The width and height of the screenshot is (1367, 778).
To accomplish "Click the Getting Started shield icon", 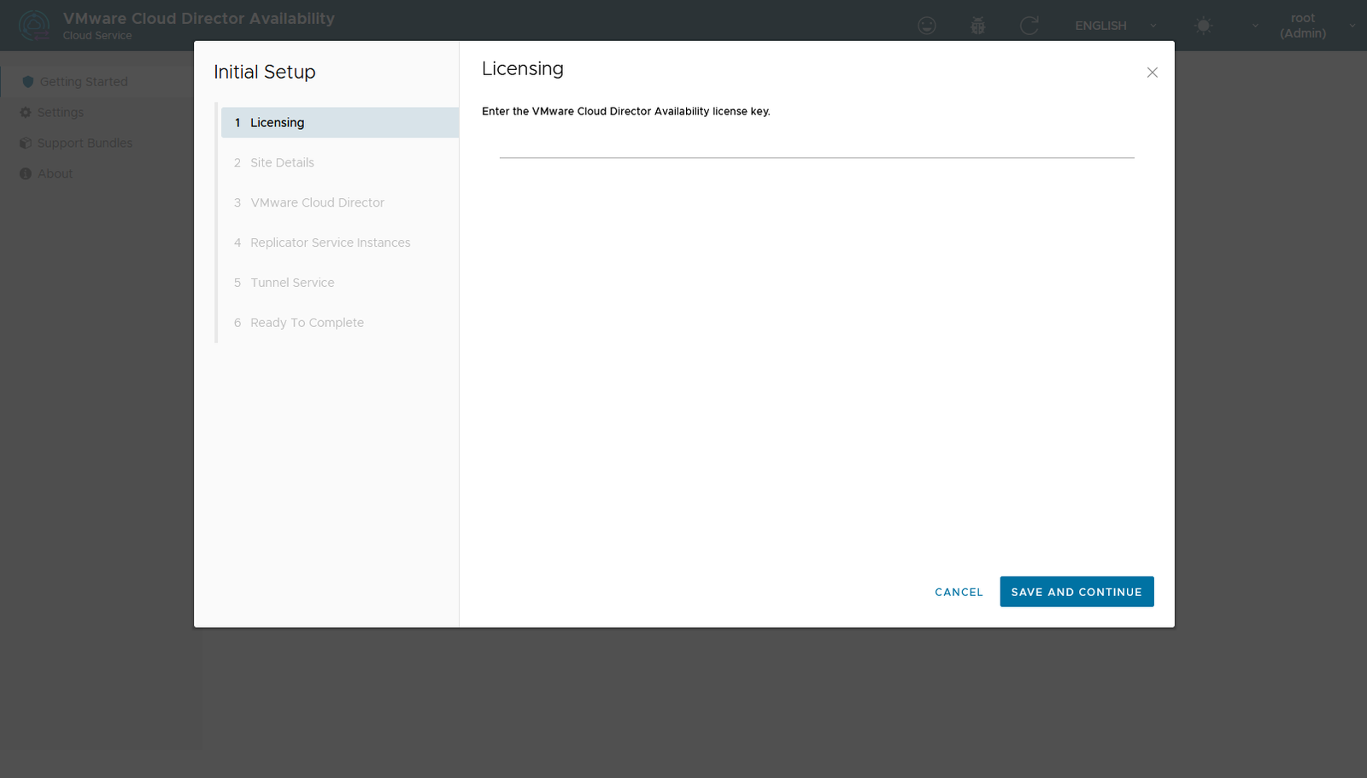I will (x=27, y=82).
